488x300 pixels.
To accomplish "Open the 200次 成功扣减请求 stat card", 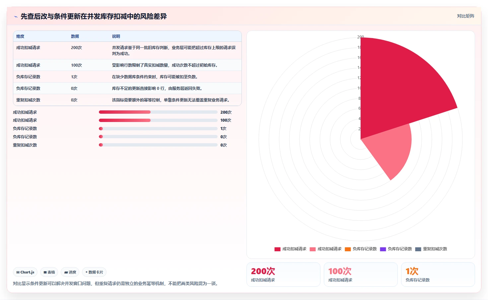I will click(x=283, y=274).
